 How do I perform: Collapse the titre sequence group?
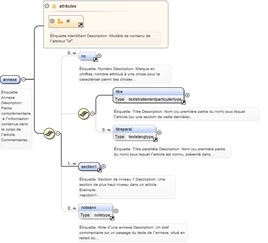pos(92,114)
